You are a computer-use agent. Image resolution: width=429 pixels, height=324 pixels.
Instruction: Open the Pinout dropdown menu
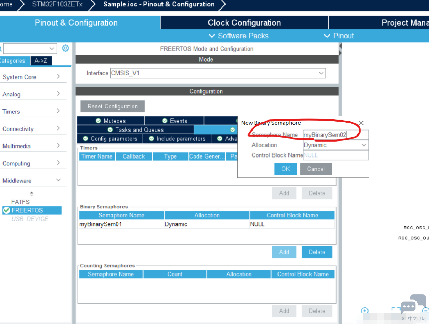[339, 36]
